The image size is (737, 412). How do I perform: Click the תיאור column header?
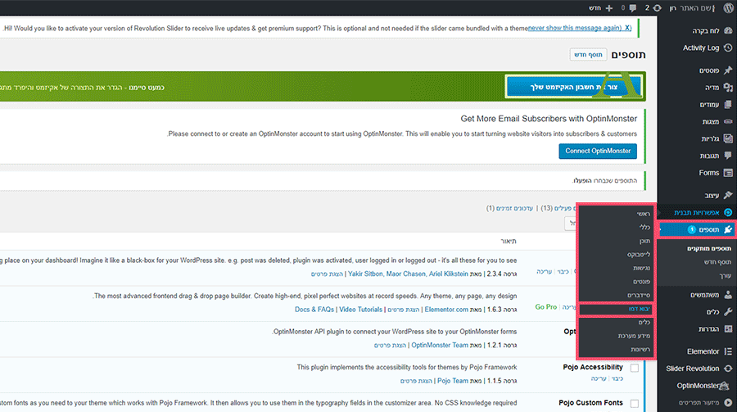508,242
